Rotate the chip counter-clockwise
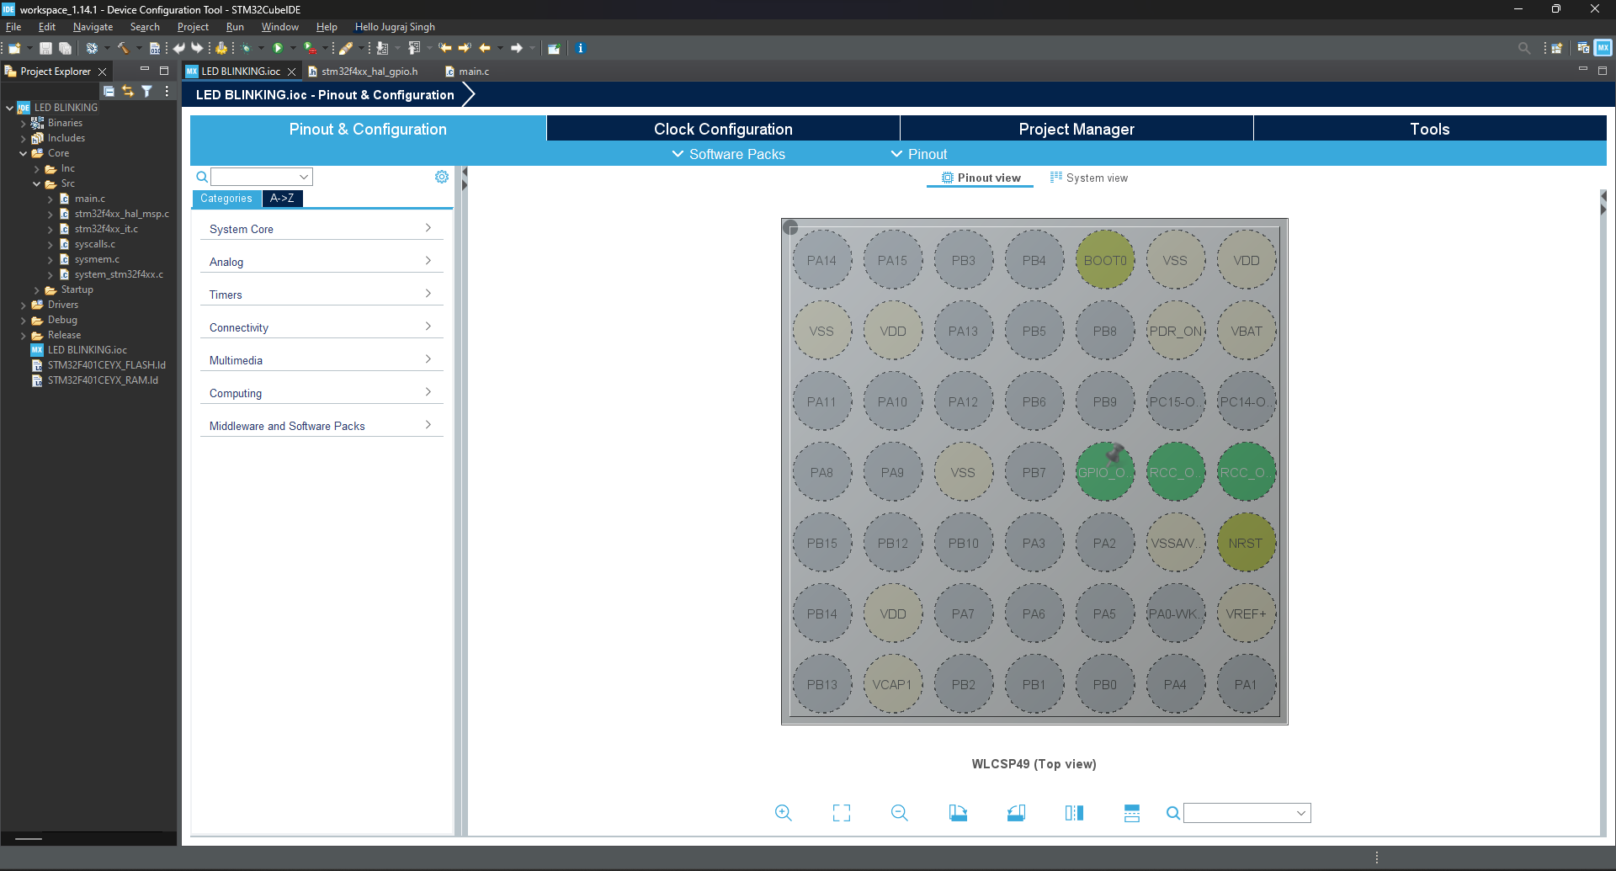Viewport: 1616px width, 871px height. click(x=1016, y=813)
